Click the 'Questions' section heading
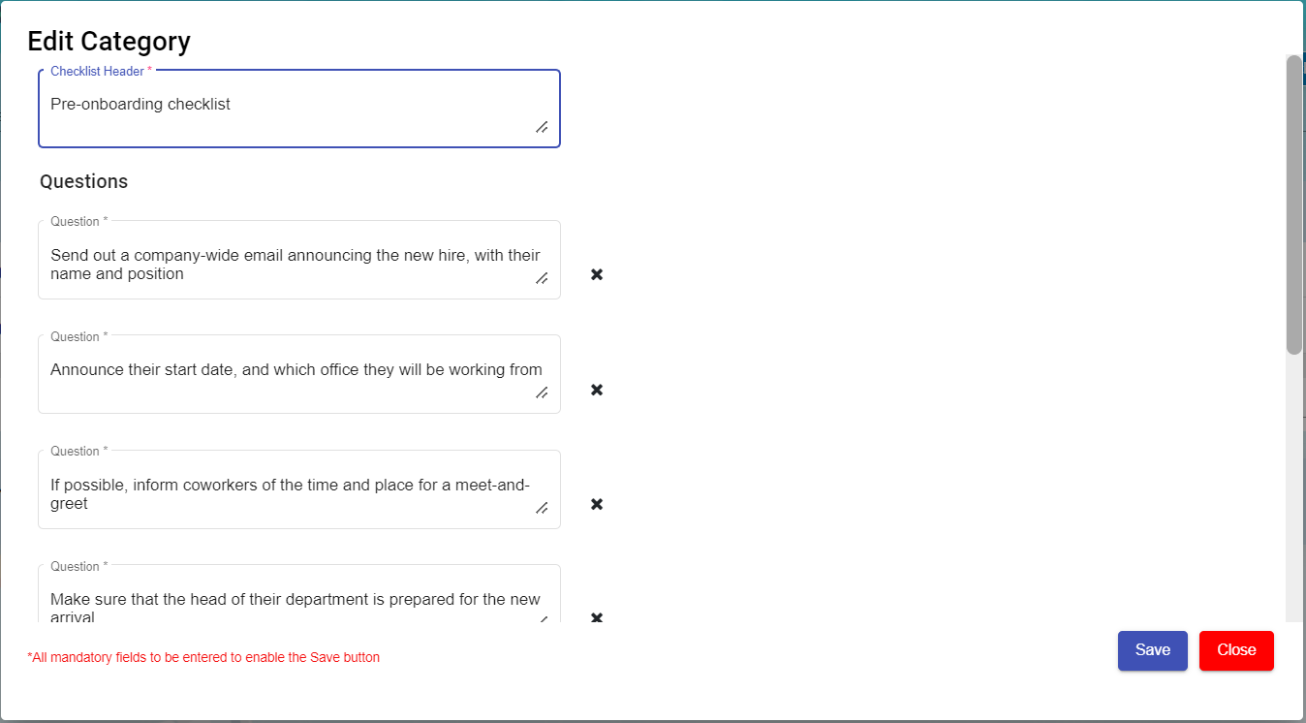This screenshot has height=723, width=1306. pos(83,181)
